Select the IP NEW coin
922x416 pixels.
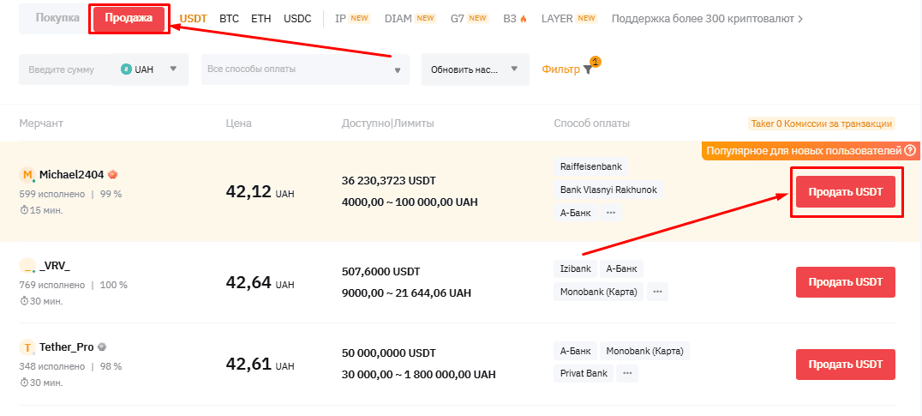(351, 19)
